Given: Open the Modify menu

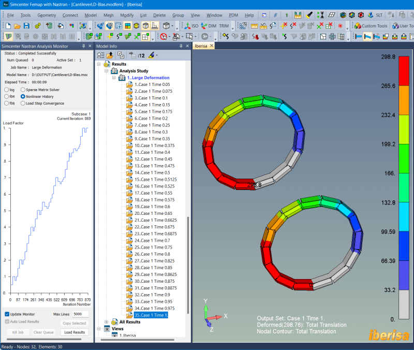Looking at the screenshot, I should pyautogui.click(x=127, y=15).
